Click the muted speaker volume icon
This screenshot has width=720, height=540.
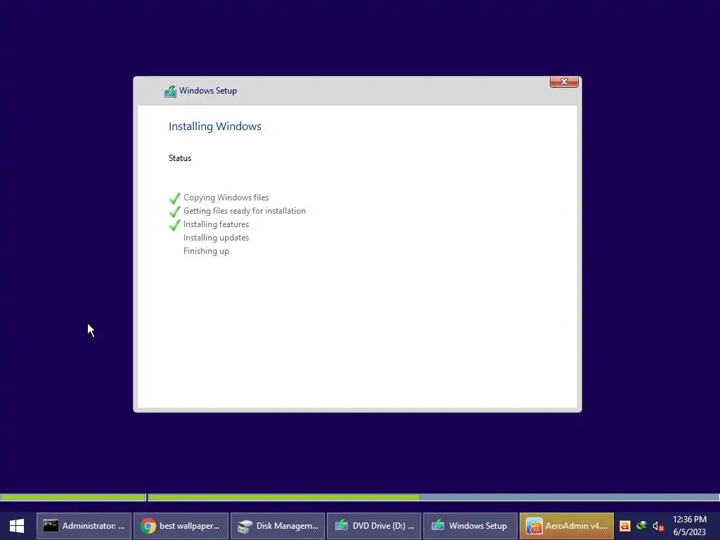tap(658, 526)
